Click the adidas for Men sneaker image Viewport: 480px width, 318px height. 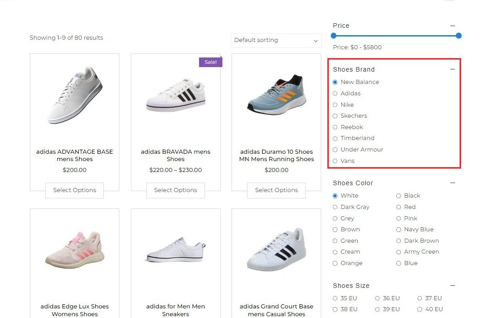(175, 250)
